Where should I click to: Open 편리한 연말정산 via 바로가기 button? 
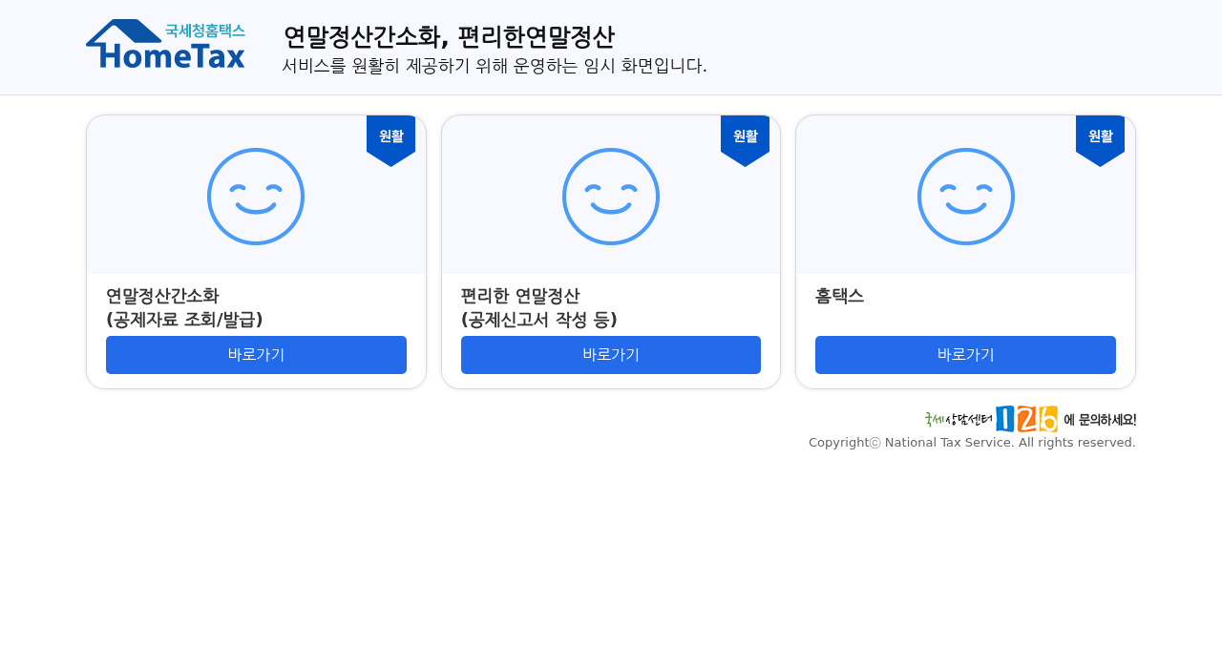click(611, 355)
